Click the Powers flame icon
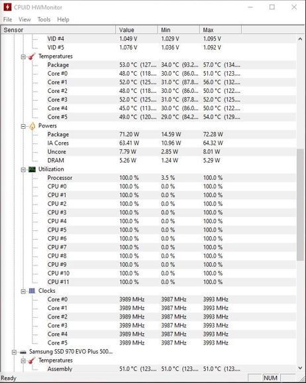The image size is (306, 383). pos(32,126)
